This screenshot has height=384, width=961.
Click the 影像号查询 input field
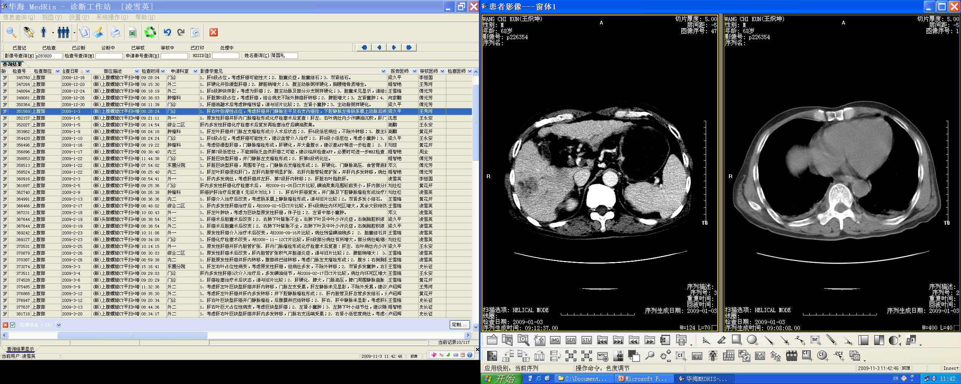[x=49, y=56]
